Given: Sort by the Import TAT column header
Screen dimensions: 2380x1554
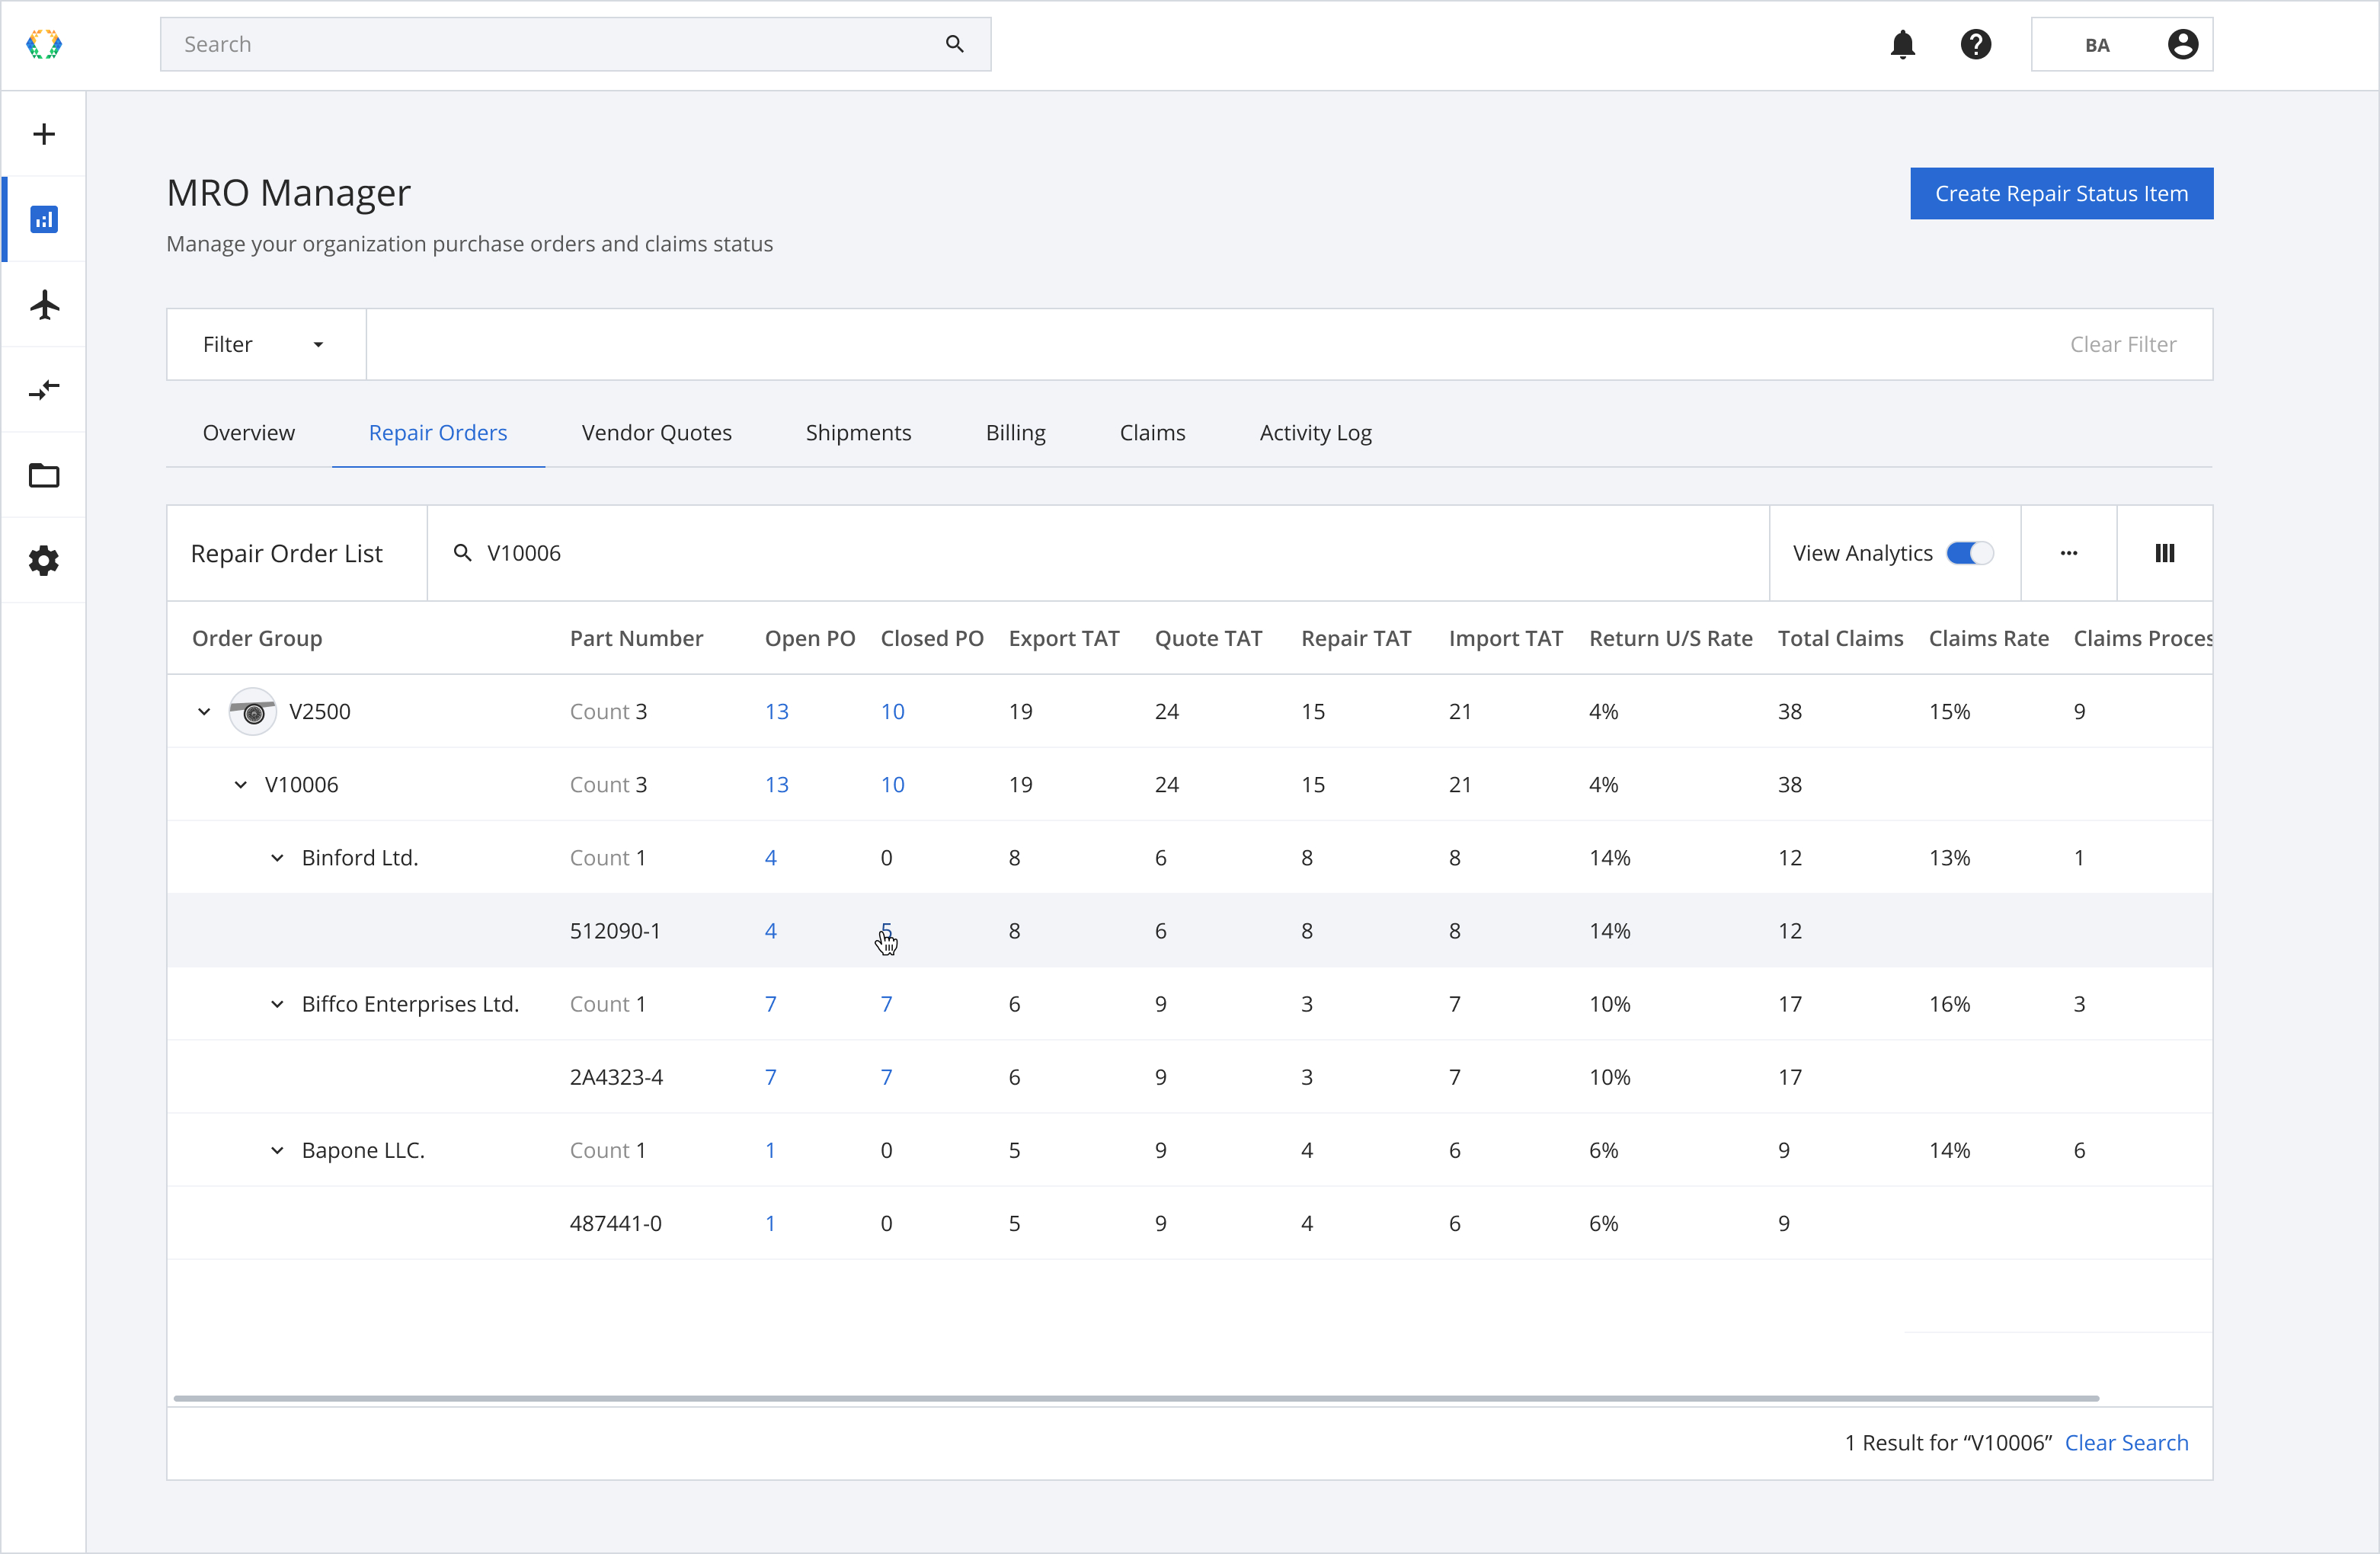Looking at the screenshot, I should pyautogui.click(x=1505, y=638).
